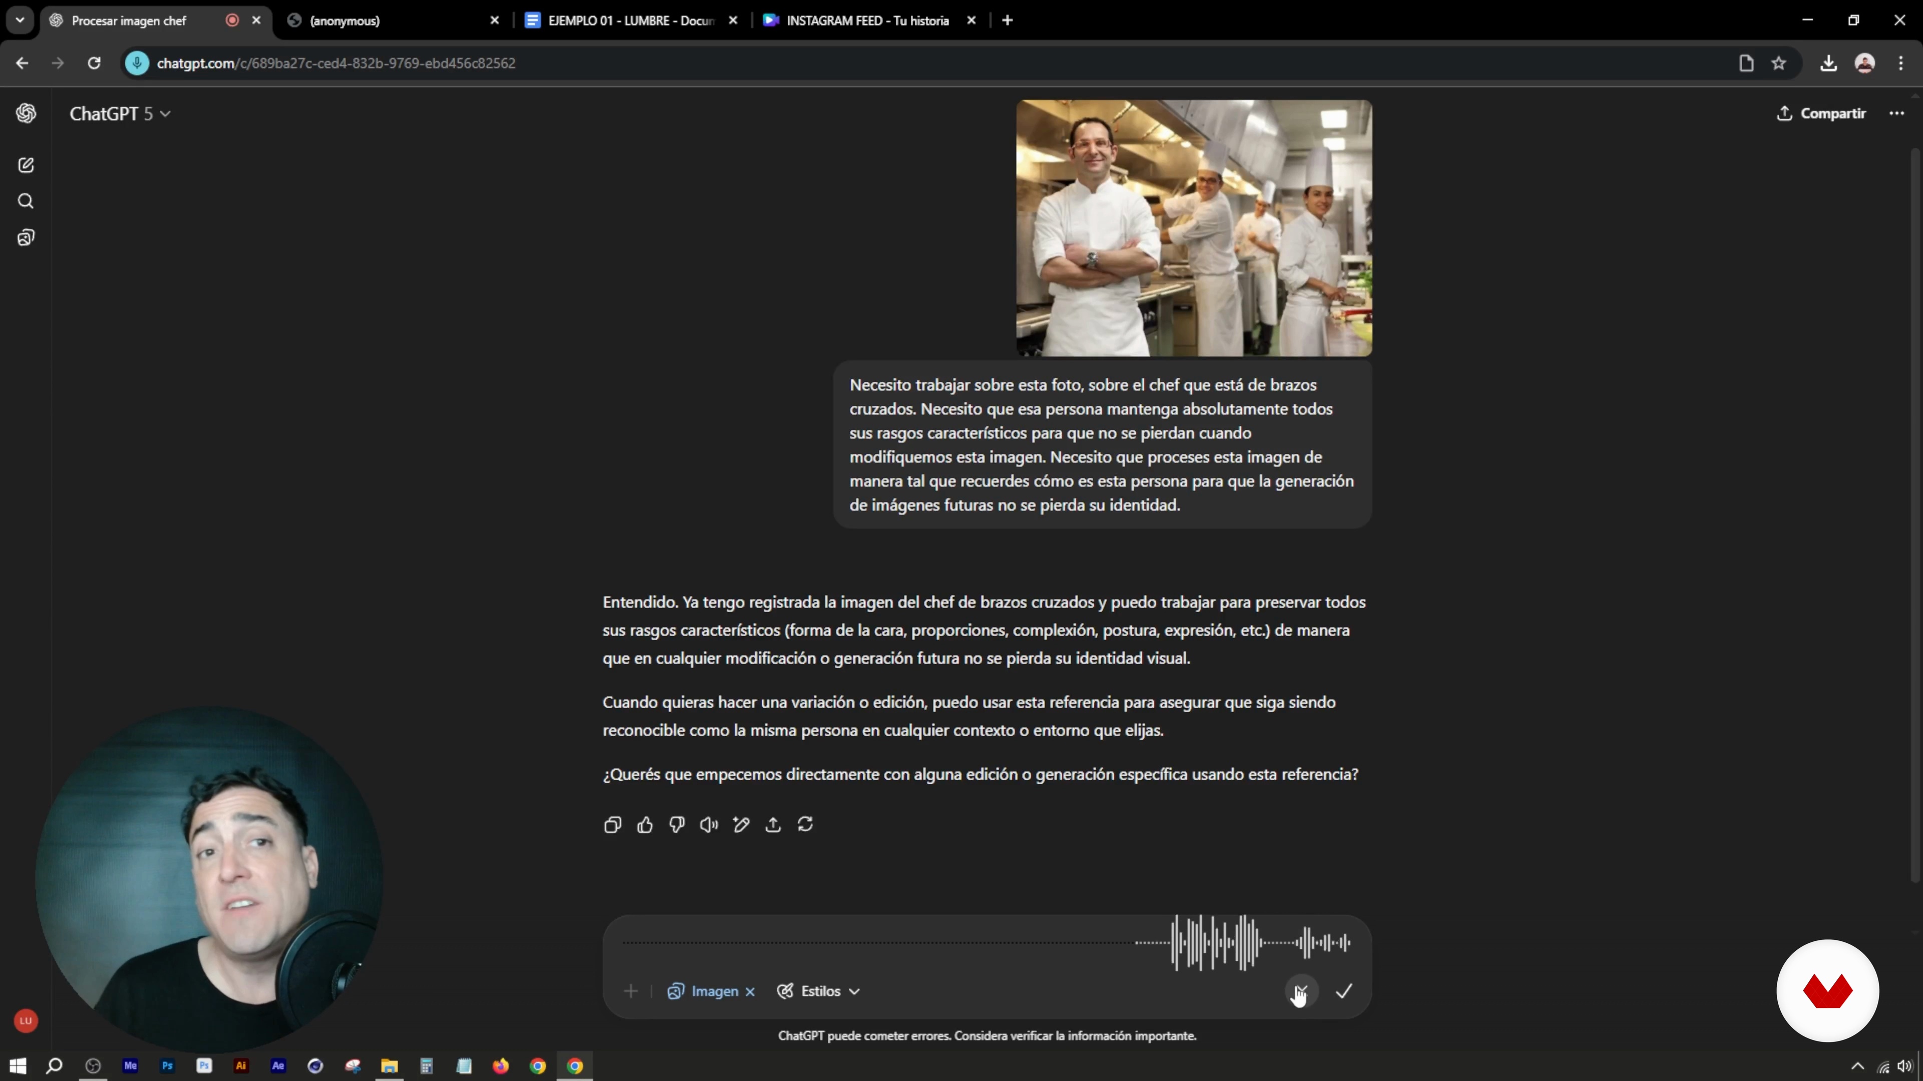Open the Chrome profile avatar
Screen dimensions: 1923x1081
[1865, 64]
